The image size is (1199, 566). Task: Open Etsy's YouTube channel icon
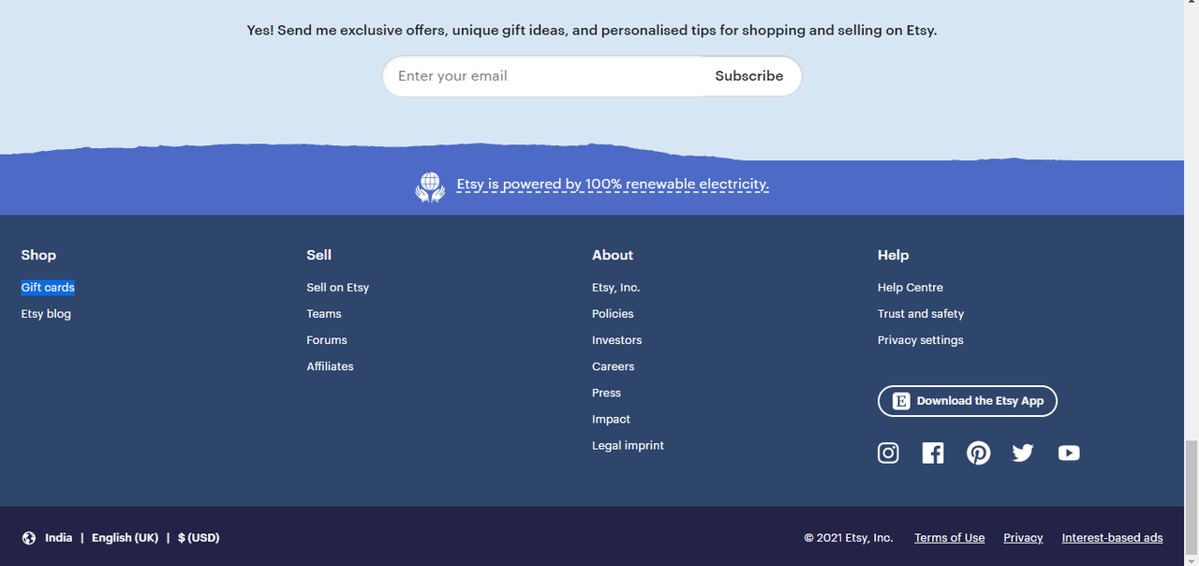1069,454
